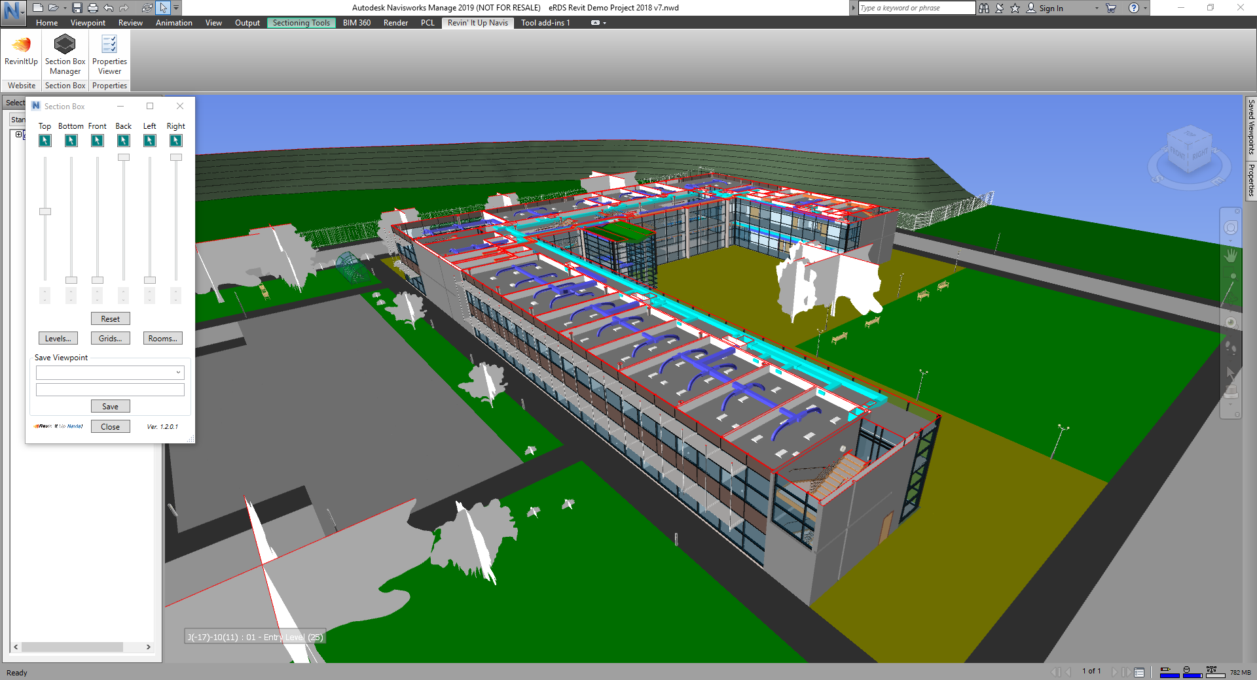
Task: Save the viewpoint with Save button
Action: 110,406
